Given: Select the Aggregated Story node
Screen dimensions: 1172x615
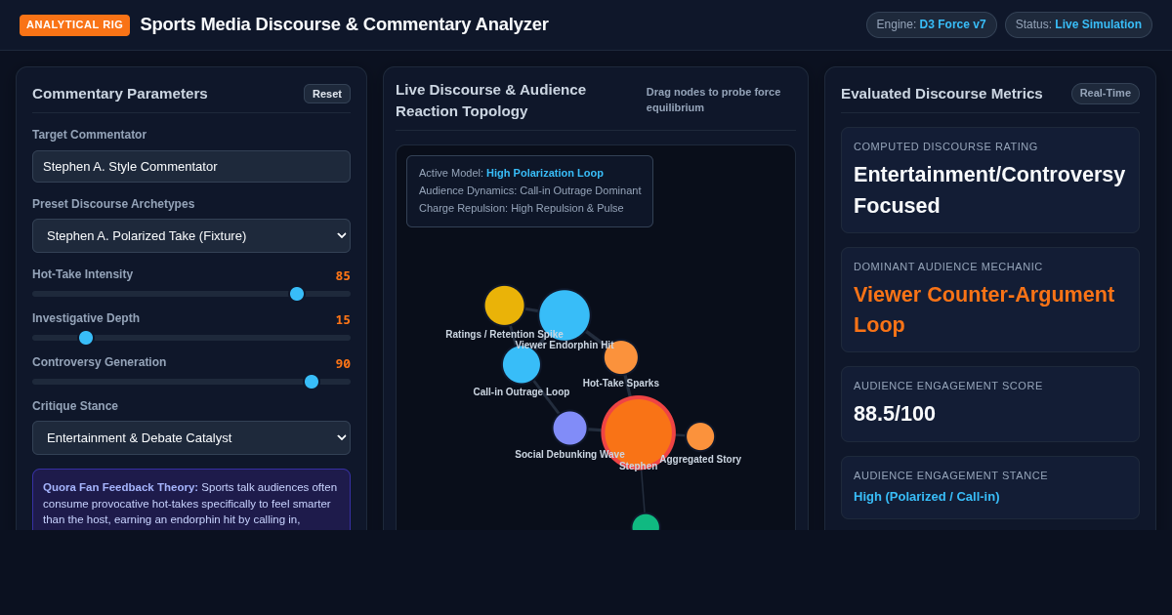Looking at the screenshot, I should tap(700, 436).
